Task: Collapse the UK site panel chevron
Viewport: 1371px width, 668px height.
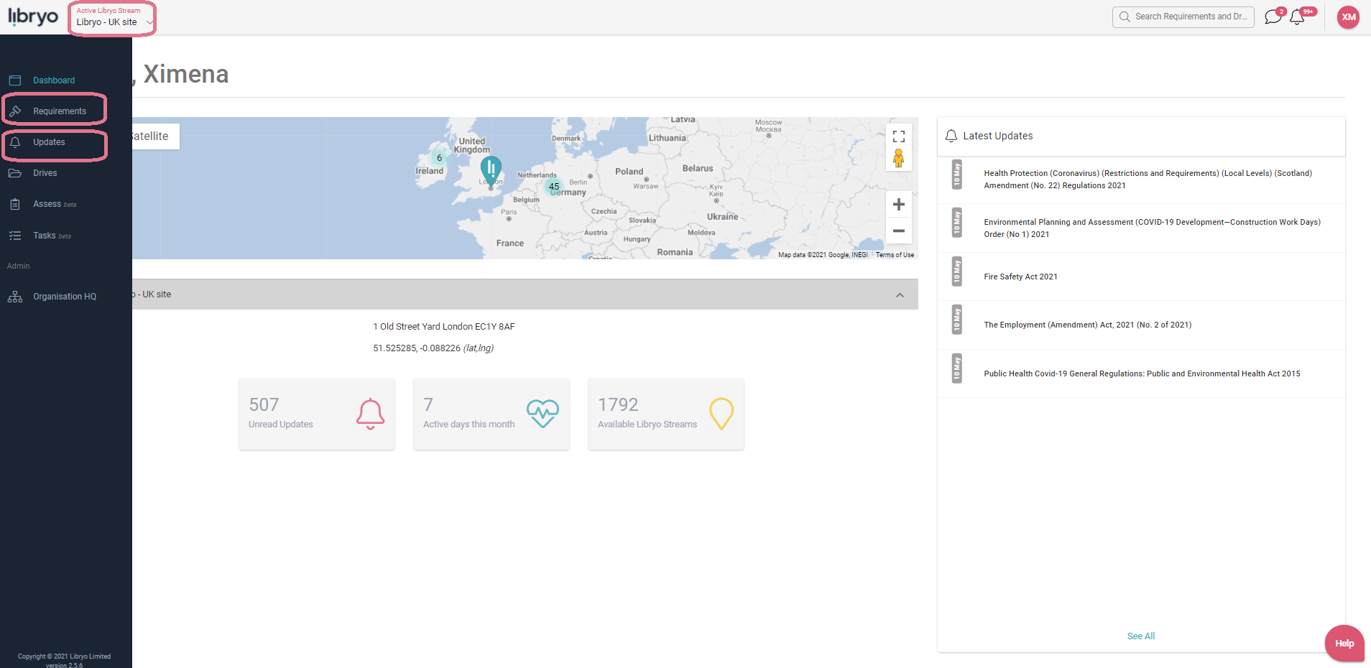Action: [x=900, y=295]
